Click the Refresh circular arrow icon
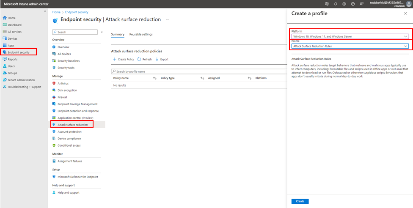 [139, 59]
